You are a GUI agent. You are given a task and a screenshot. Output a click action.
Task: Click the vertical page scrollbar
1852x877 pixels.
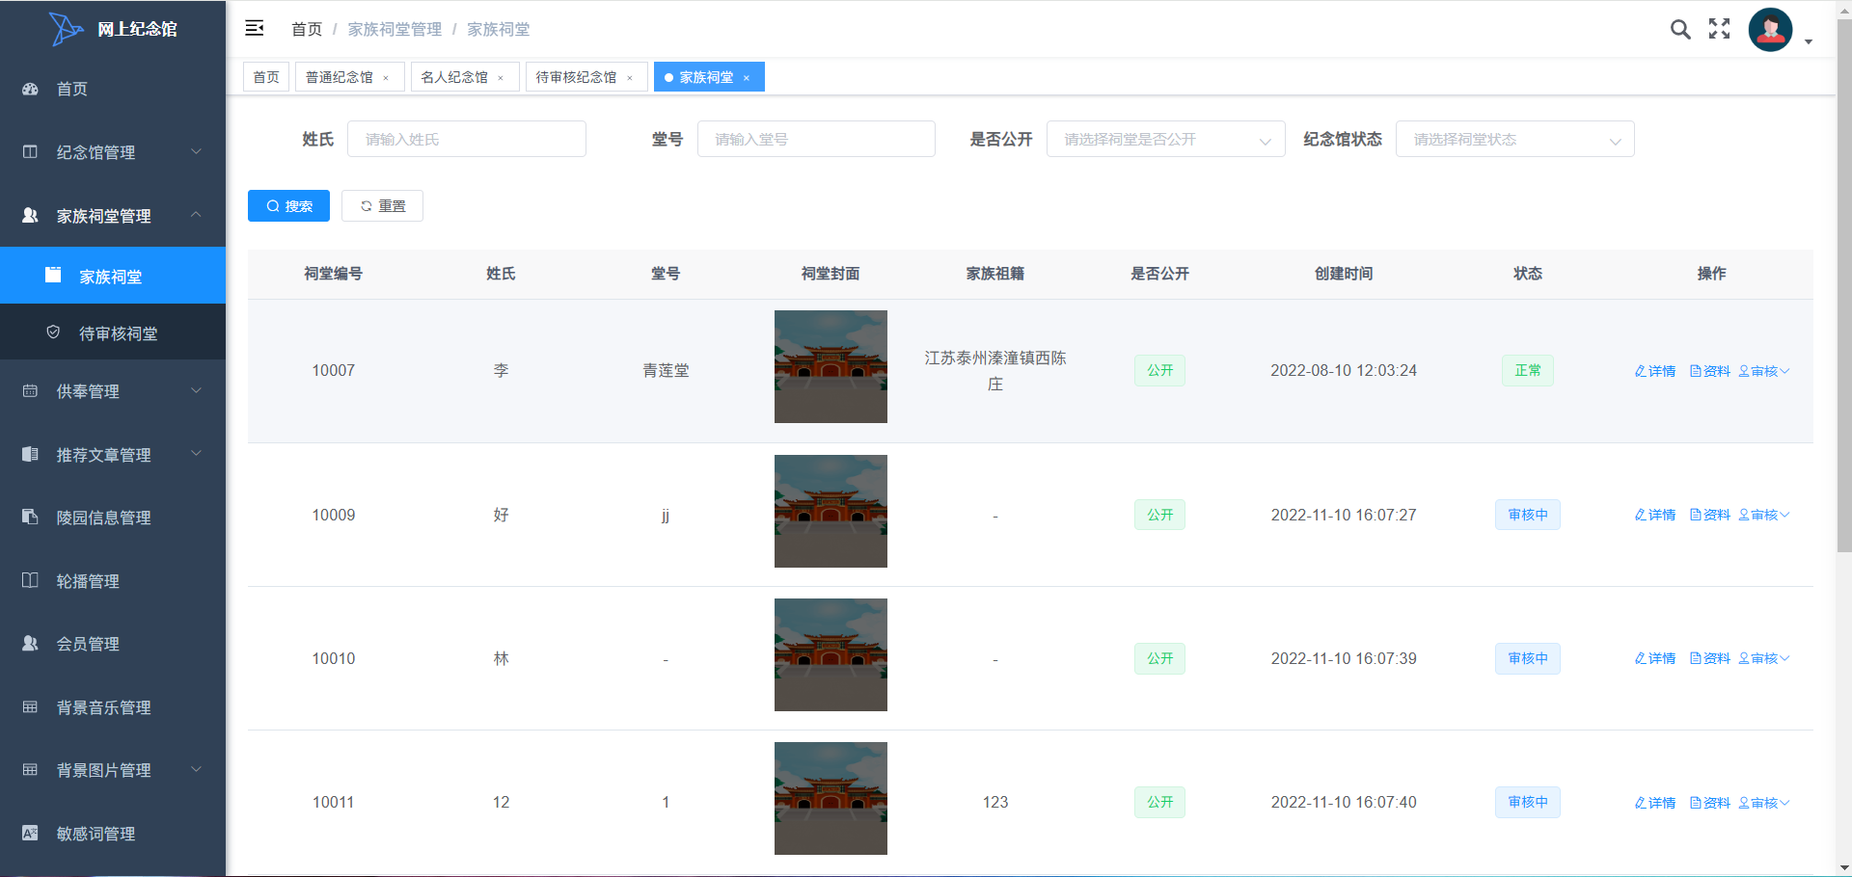tap(1843, 284)
